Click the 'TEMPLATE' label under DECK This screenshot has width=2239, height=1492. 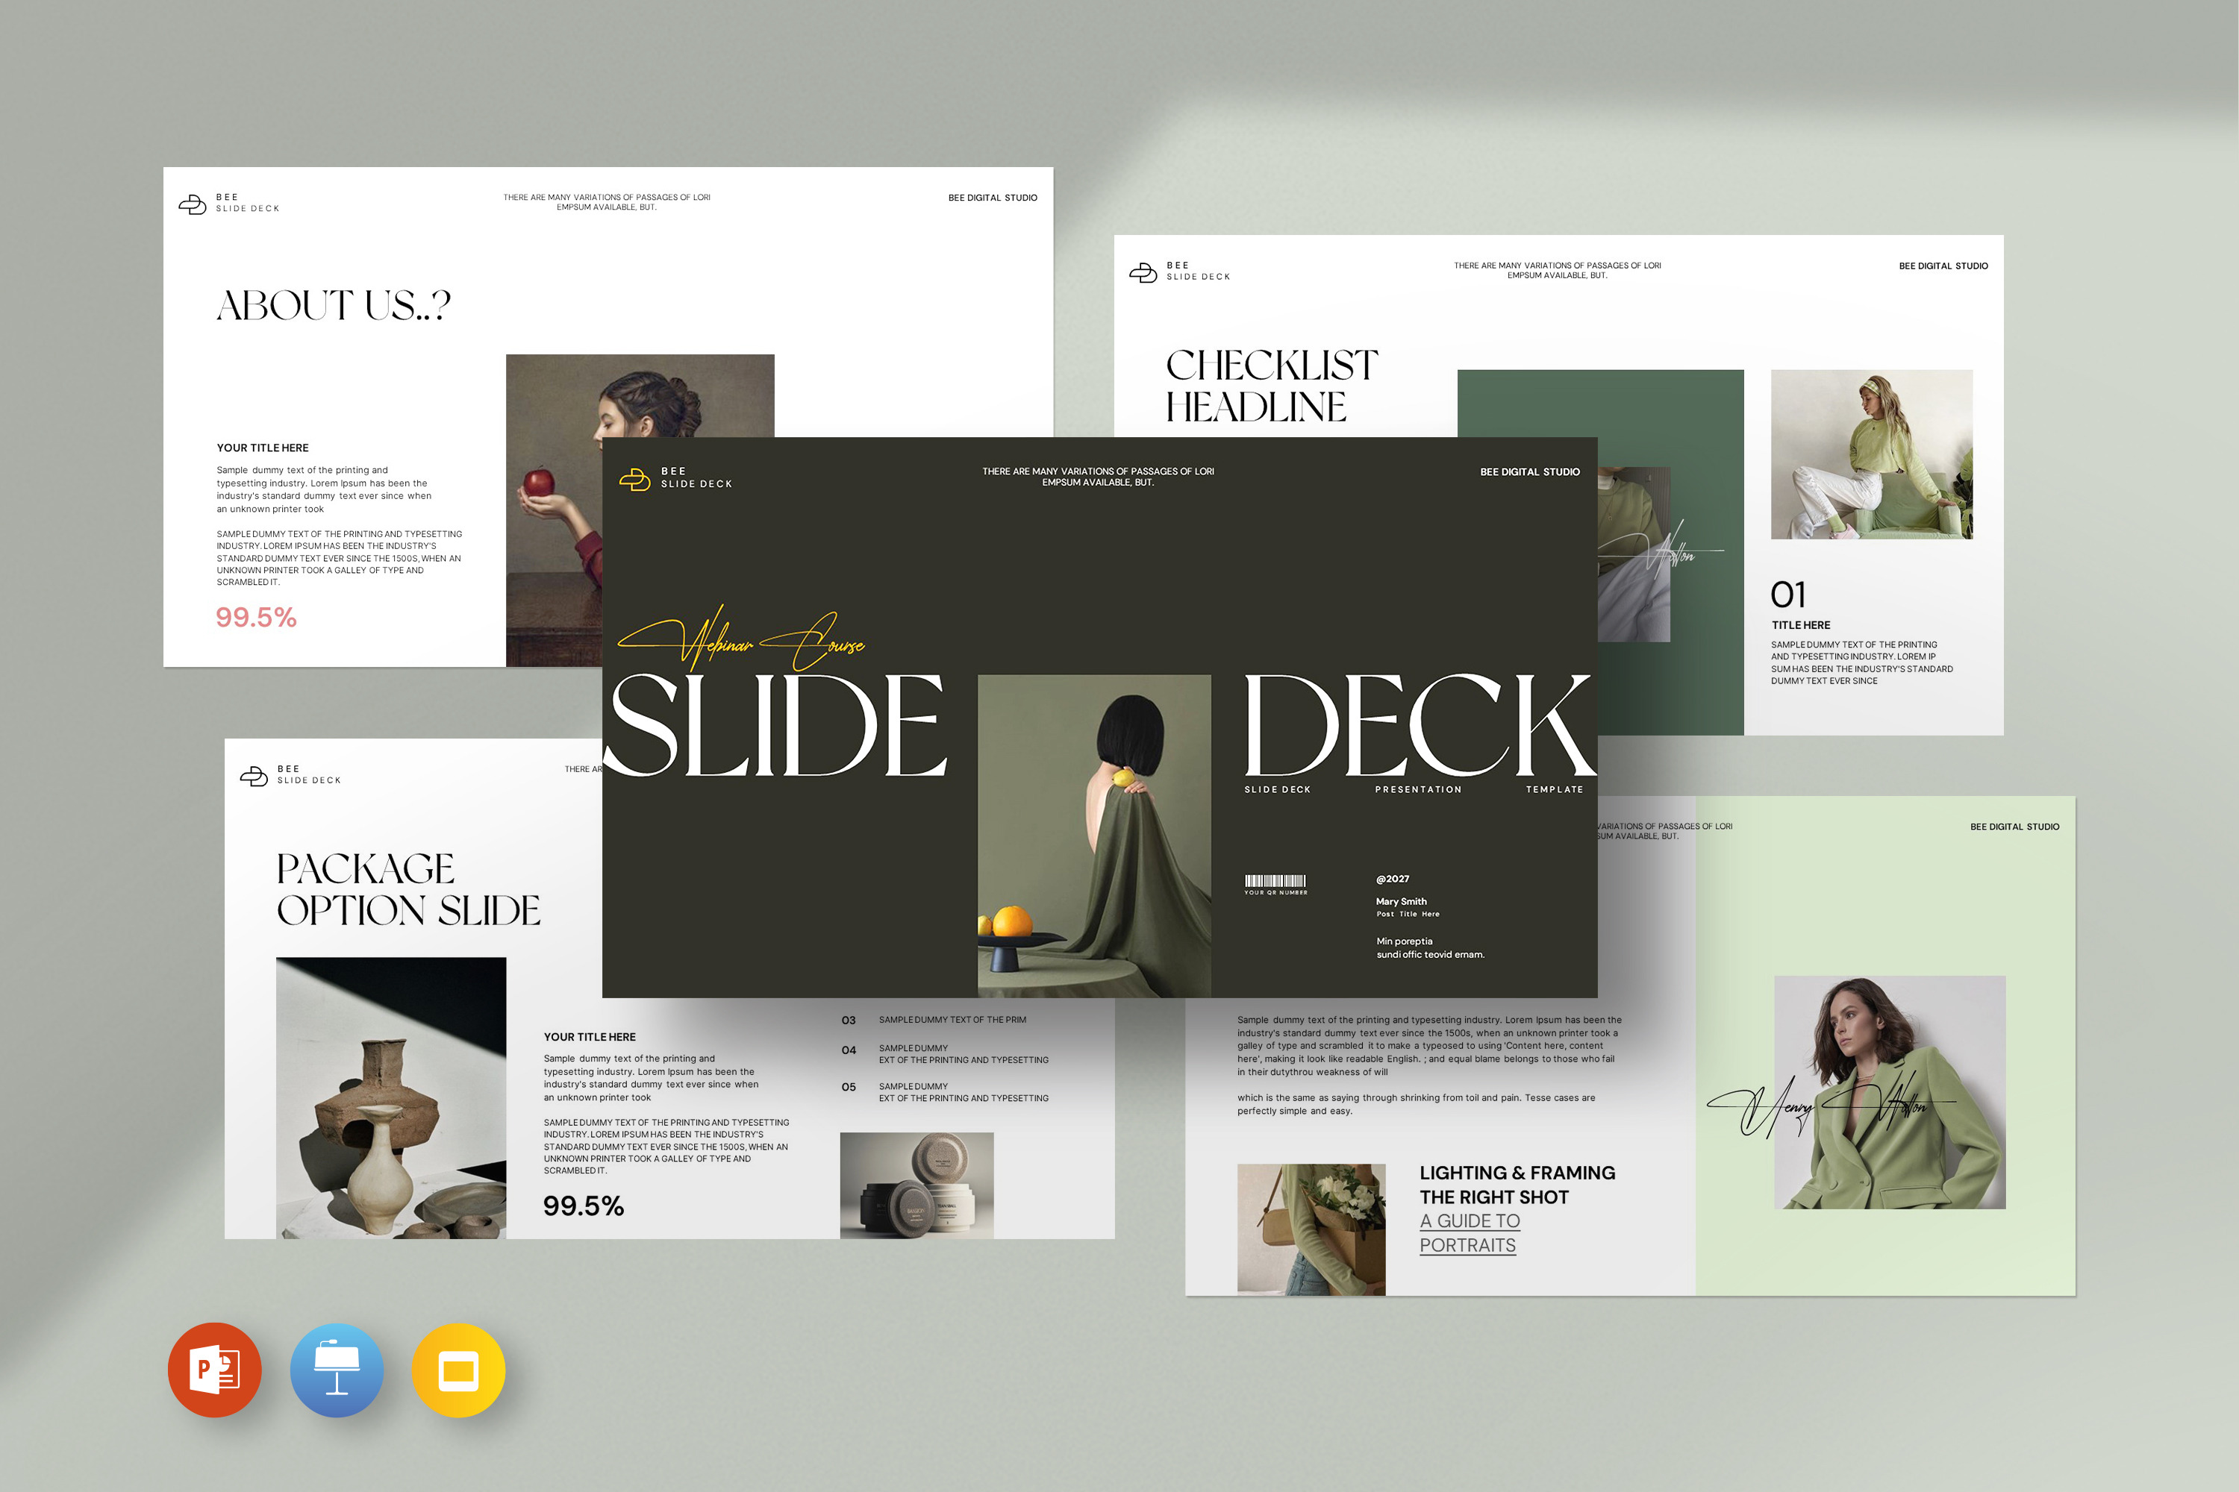1555,790
